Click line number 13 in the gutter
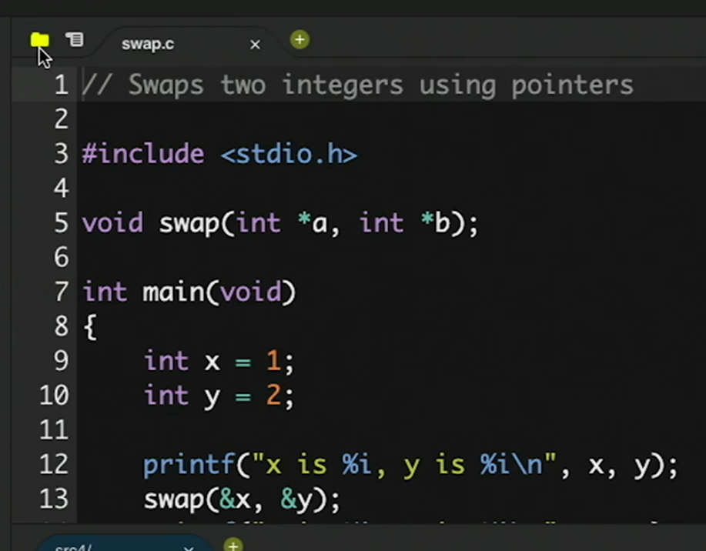Viewport: 706px width, 551px height. coord(54,499)
